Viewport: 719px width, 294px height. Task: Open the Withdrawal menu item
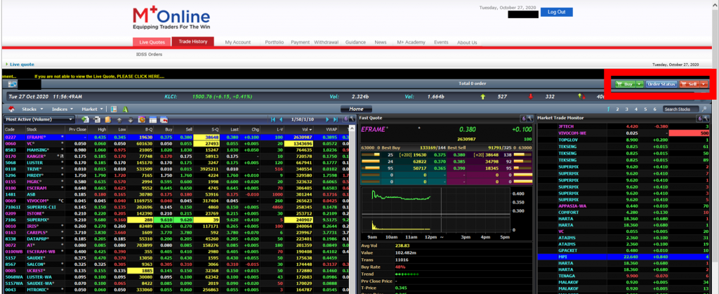click(x=326, y=42)
